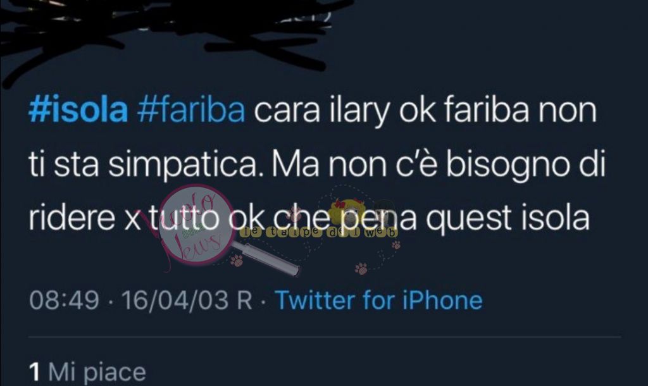Click the 08:49 tweet timestamp
Viewport: 648px width, 386px height.
coord(64,300)
